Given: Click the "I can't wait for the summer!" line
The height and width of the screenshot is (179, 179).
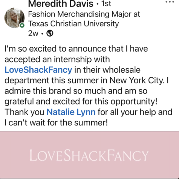Looking at the screenshot, I should pos(56,122).
